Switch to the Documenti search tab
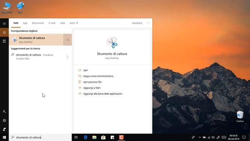250x141 pixels. pyautogui.click(x=38, y=23)
